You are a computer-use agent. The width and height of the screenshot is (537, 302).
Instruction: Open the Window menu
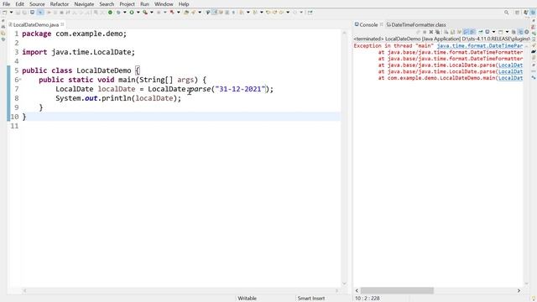(164, 4)
